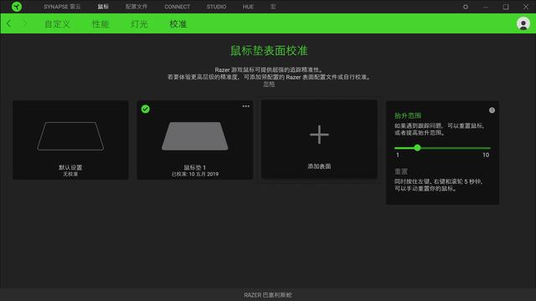Click the lift-off range slider handle
Image resolution: width=536 pixels, height=301 pixels.
417,148
